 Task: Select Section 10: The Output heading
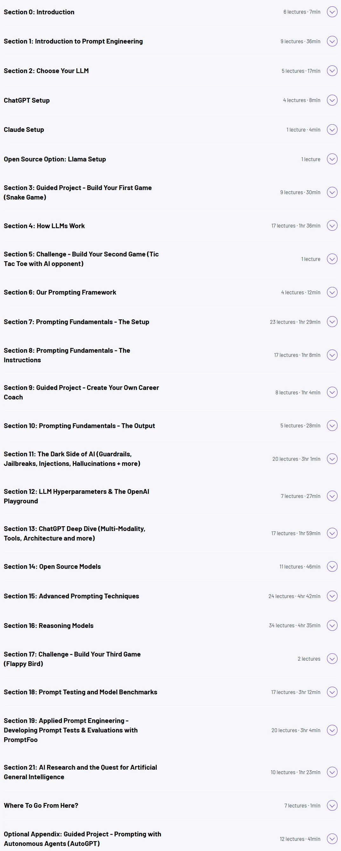pos(79,426)
